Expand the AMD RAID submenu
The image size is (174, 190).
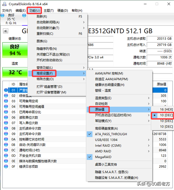[x=119, y=151]
